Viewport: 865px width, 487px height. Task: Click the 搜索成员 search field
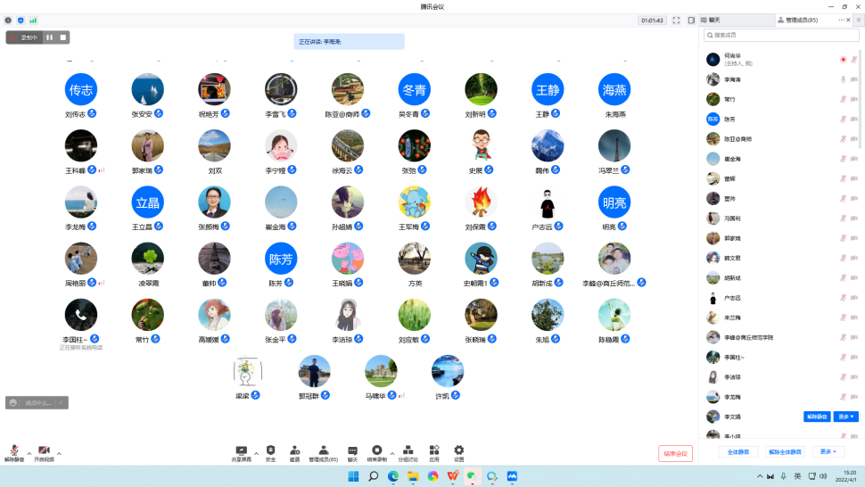[780, 36]
